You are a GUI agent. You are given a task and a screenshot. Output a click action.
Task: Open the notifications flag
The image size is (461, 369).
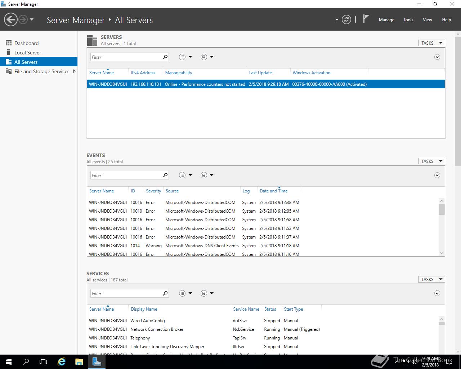(x=366, y=19)
